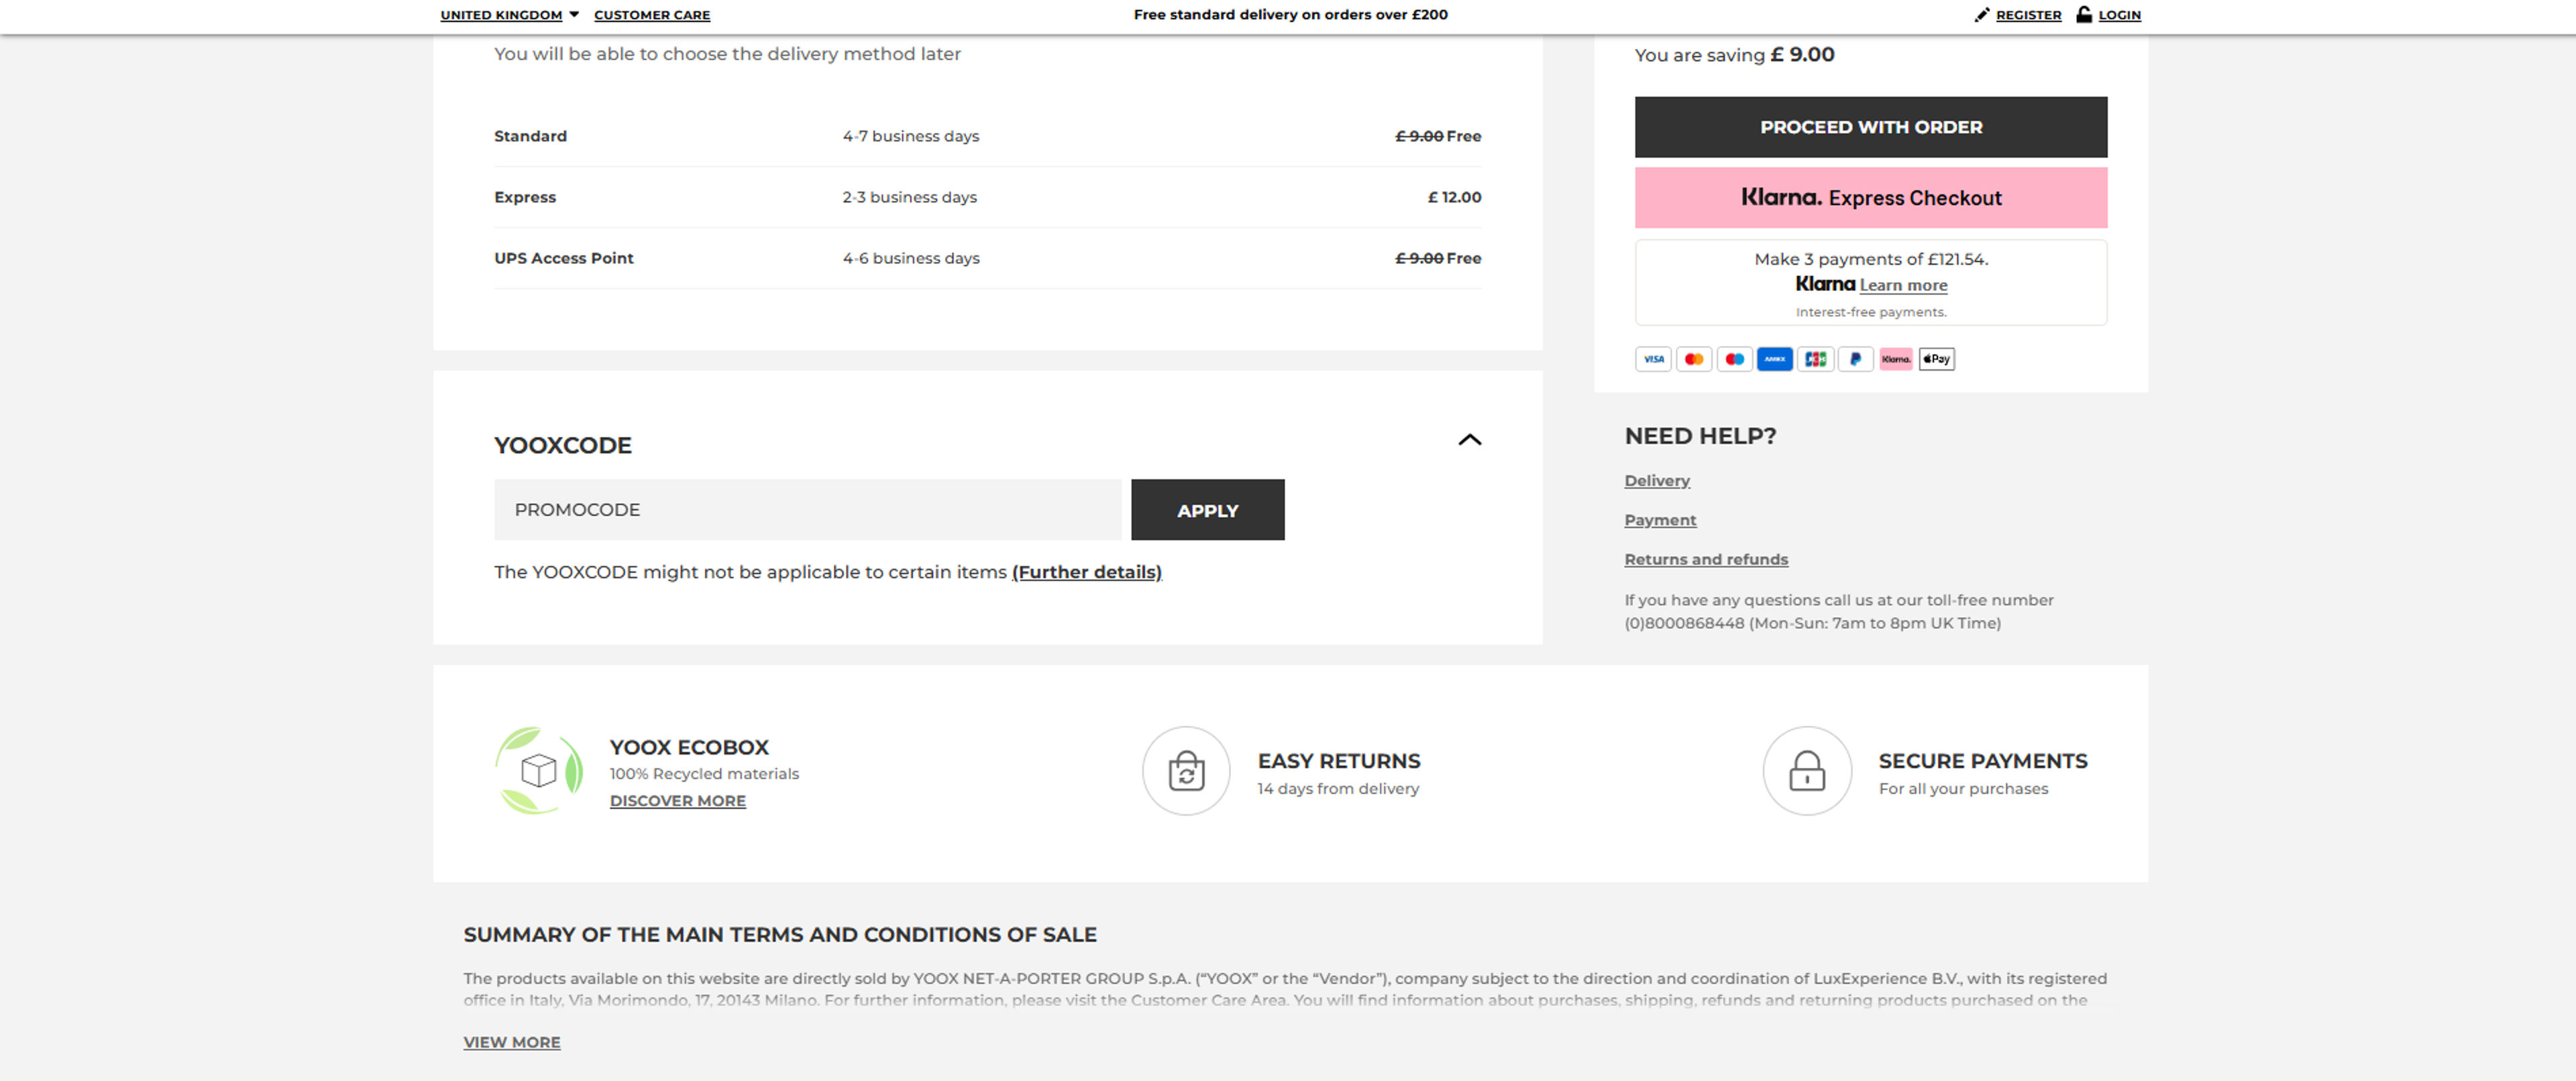This screenshot has width=2576, height=1081.
Task: Click 'Make 3 payments of £121.54' text
Action: (x=1871, y=259)
